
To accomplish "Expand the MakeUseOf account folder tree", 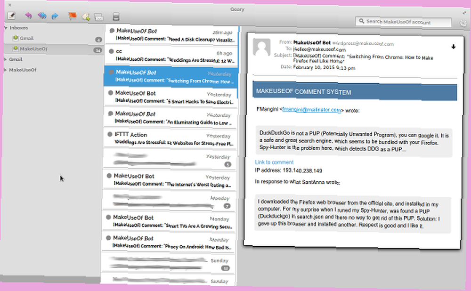I will tap(5, 70).
